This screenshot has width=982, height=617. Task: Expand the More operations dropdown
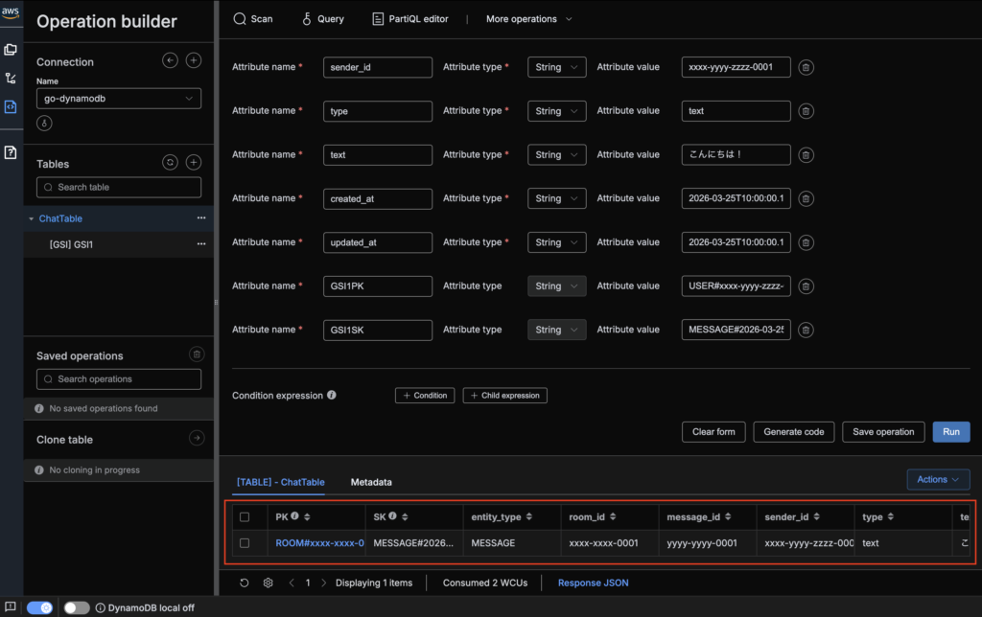click(528, 19)
